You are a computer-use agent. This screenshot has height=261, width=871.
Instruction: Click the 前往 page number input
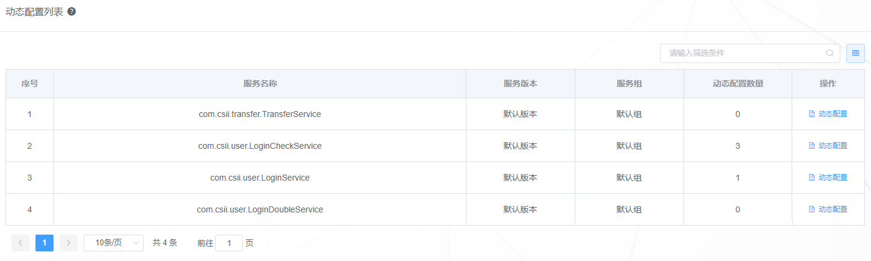tap(229, 243)
